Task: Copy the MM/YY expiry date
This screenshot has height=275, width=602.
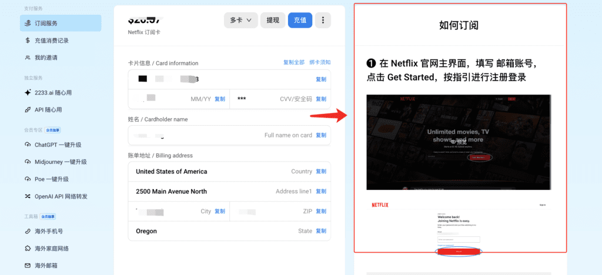Action: tap(220, 99)
